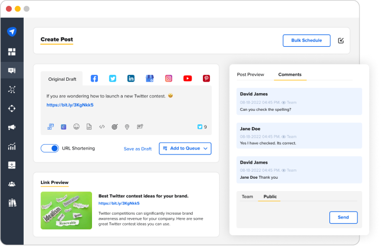Screen dimensions: 381x247
Task: Click the 'Can you check the spelling?' comment
Action: click(x=299, y=102)
